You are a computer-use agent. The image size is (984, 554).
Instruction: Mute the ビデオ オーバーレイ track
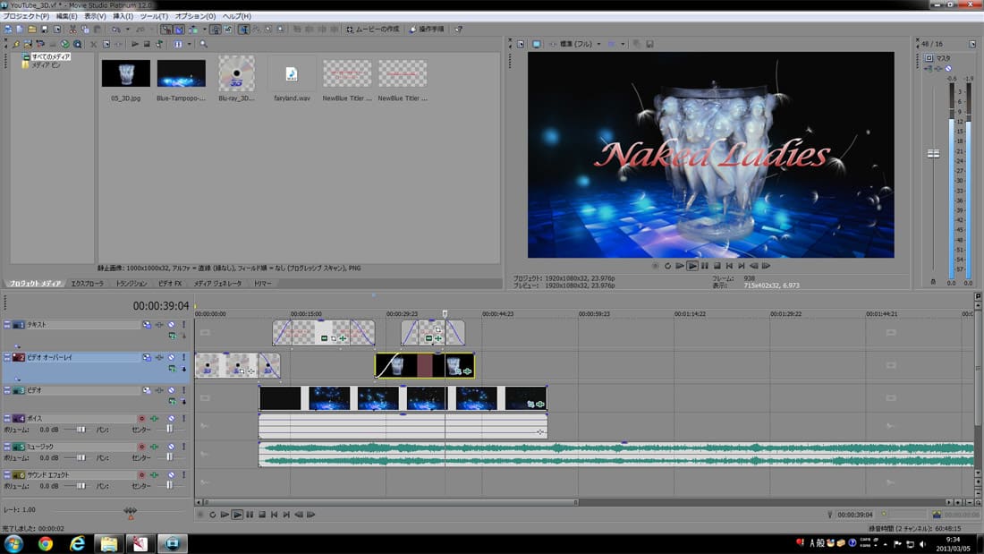[171, 357]
